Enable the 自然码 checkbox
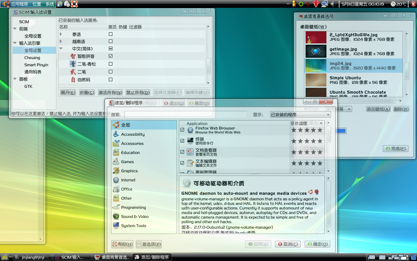The width and height of the screenshot is (417, 261). point(110,80)
